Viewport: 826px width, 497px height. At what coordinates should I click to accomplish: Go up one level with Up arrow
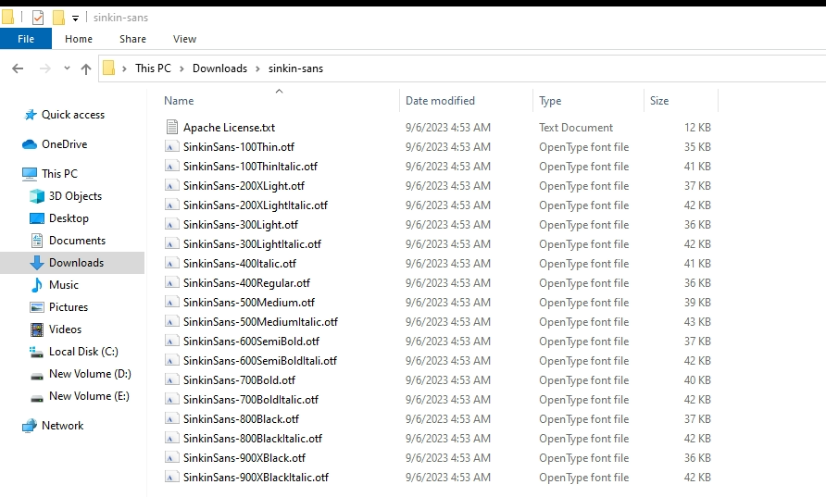pos(86,68)
